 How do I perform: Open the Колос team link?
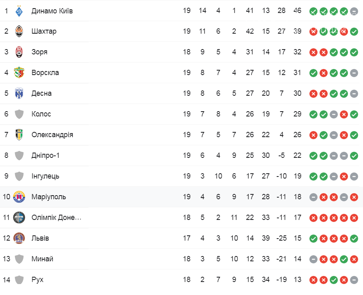tap(41, 114)
